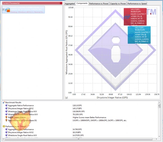Viewport: 163px width, 142px height.
Task: Select the Whetstone Double-float Native AVX row
Action: point(23,114)
